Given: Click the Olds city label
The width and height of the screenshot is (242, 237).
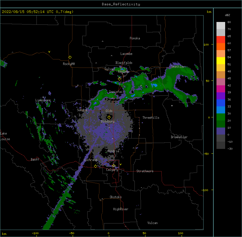Looking at the screenshot, I should coord(109,111).
